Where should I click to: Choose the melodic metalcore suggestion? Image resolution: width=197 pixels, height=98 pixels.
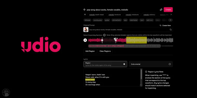[132, 15]
